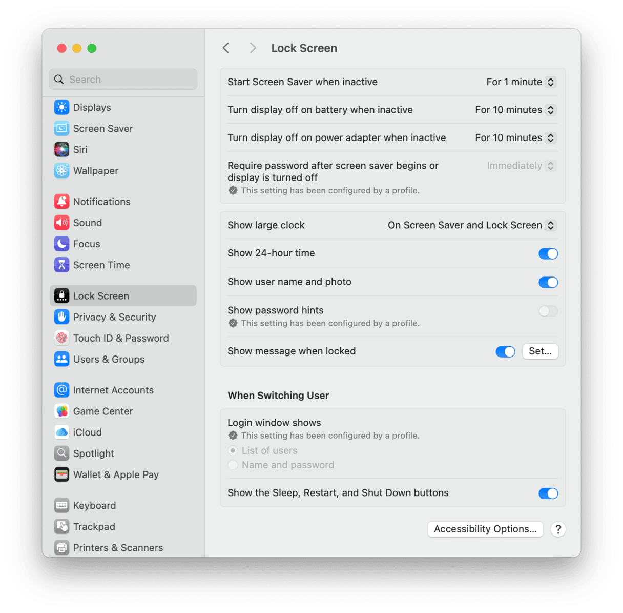Click the Login window shows label

click(x=274, y=423)
